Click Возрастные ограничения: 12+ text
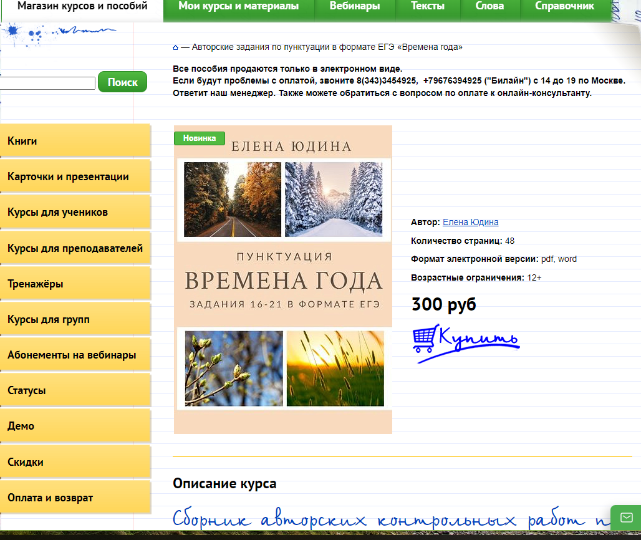Image resolution: width=641 pixels, height=540 pixels. pyautogui.click(x=476, y=277)
